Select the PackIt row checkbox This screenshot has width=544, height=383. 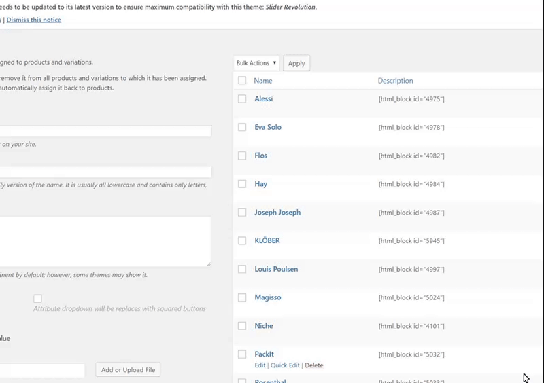[242, 354]
